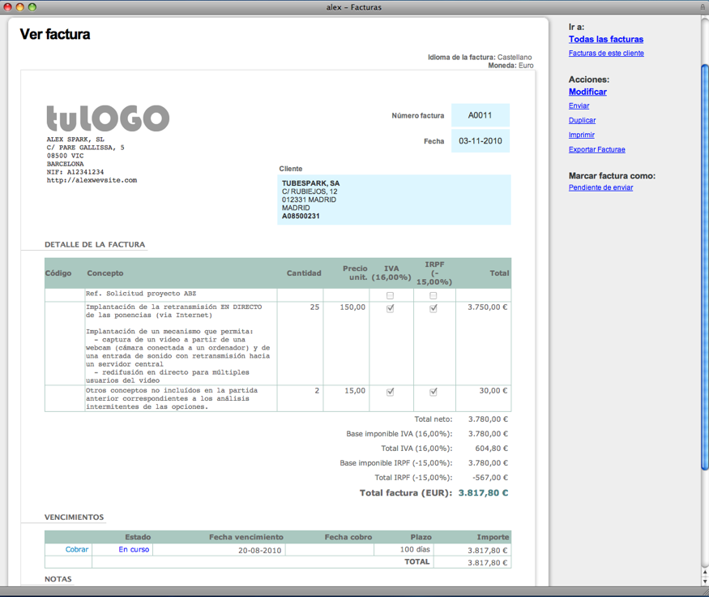Open the Todas las facturas link
The width and height of the screenshot is (709, 597).
(605, 39)
